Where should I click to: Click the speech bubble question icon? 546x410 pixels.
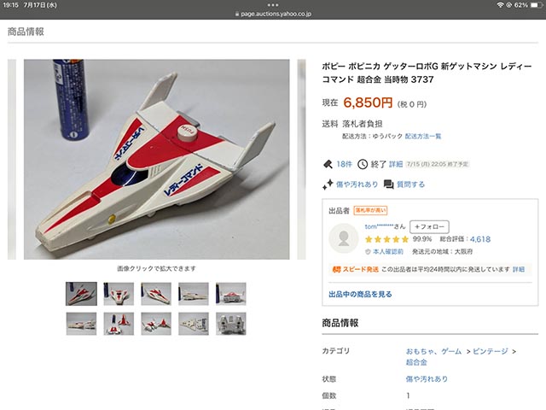(389, 184)
